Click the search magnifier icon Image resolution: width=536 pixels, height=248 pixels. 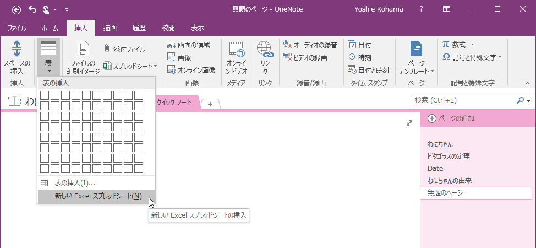[520, 100]
